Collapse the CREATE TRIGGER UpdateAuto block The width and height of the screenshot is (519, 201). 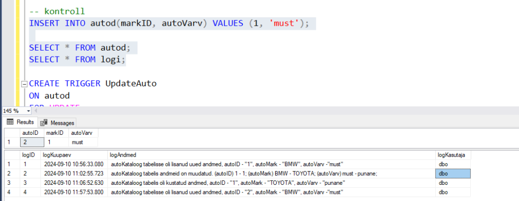(24, 84)
